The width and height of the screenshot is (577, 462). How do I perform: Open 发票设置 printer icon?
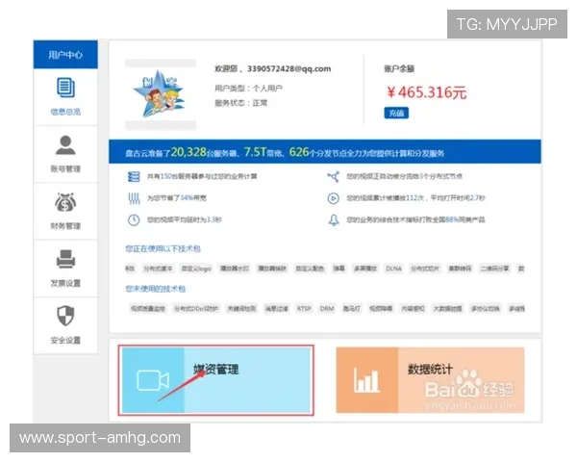65,259
